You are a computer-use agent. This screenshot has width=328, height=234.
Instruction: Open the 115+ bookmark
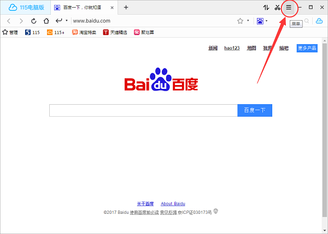pyautogui.click(x=56, y=32)
